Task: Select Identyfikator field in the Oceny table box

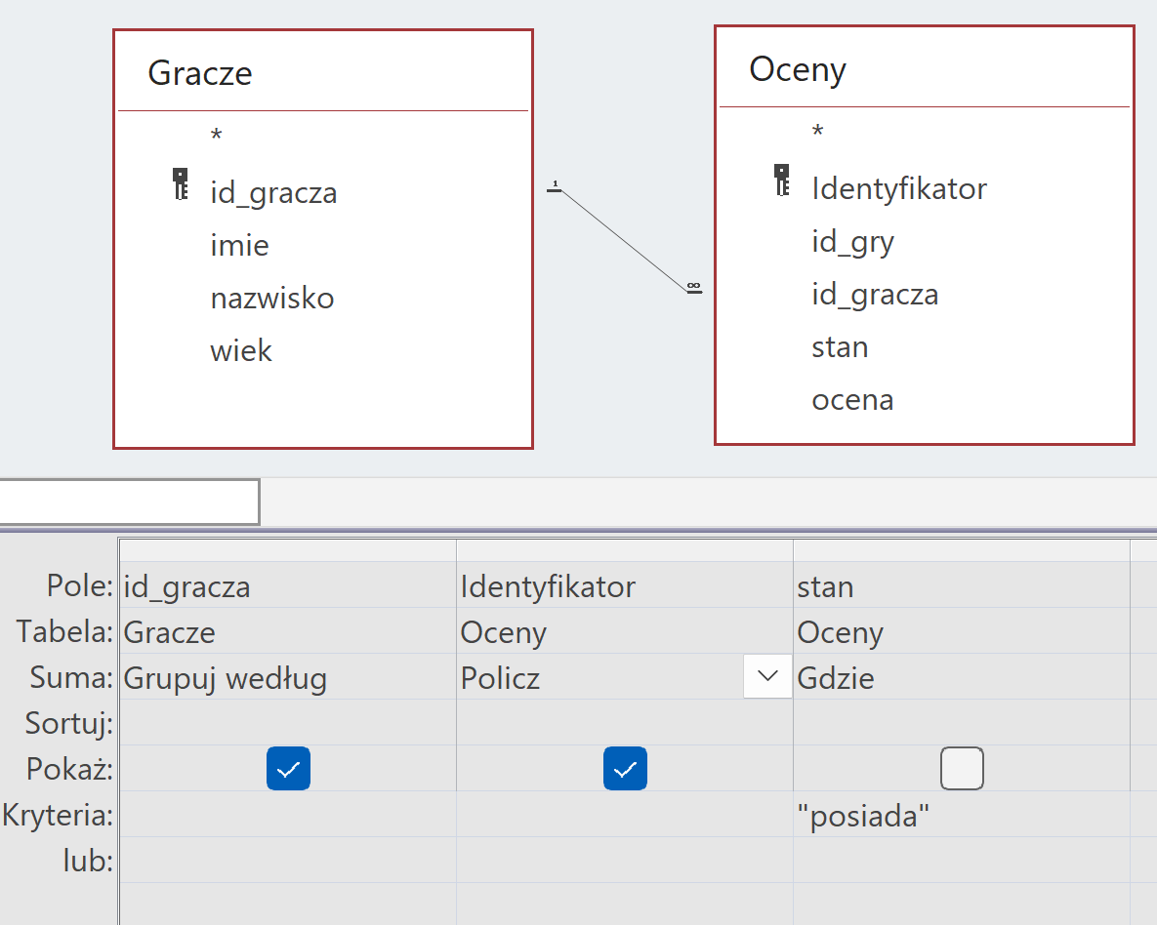Action: (x=898, y=189)
